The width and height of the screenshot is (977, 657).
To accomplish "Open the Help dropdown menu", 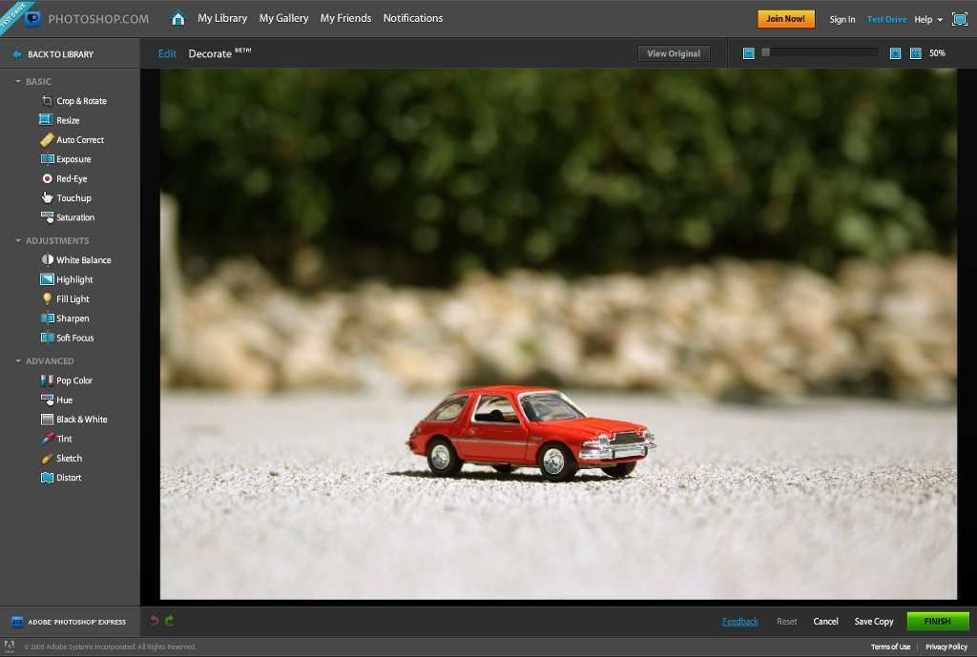I will coord(927,19).
